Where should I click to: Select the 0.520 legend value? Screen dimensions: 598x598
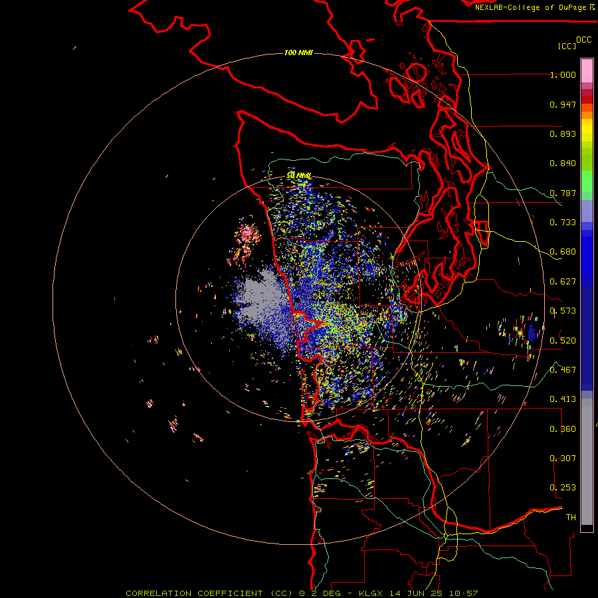[563, 340]
